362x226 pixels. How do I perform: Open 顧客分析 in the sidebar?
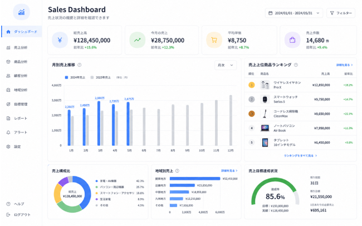tap(22, 76)
